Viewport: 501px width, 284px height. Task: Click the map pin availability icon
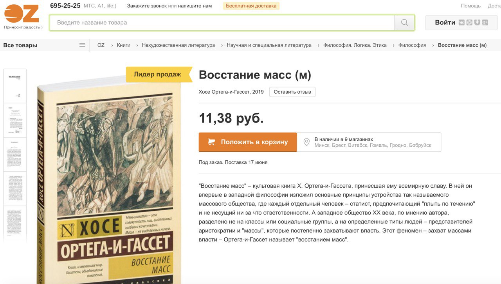click(306, 142)
